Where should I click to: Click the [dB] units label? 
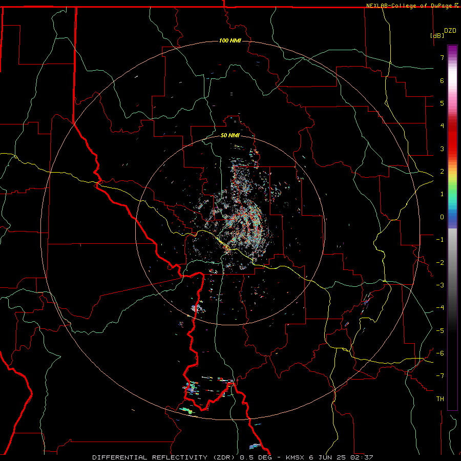pos(437,35)
